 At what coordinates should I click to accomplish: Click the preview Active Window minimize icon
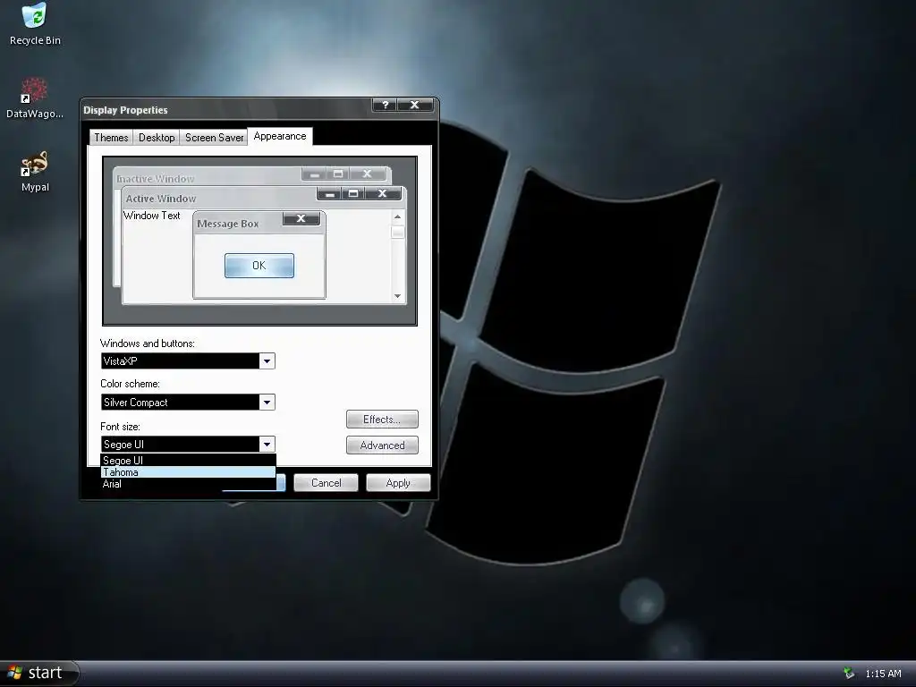(329, 194)
